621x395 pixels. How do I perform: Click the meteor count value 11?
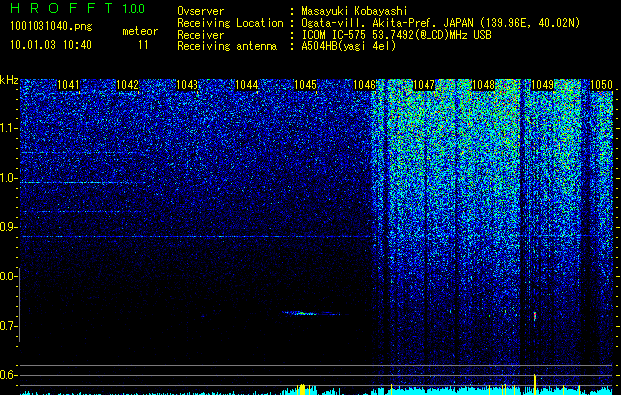(143, 45)
